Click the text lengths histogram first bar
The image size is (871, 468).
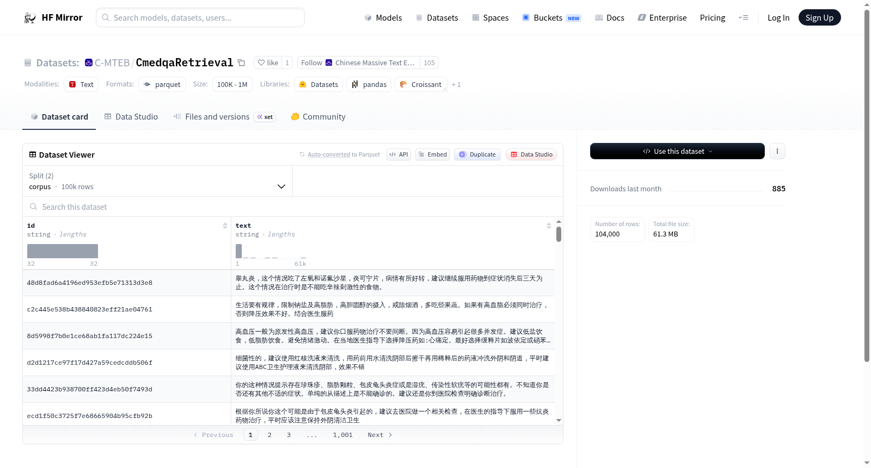(238, 251)
